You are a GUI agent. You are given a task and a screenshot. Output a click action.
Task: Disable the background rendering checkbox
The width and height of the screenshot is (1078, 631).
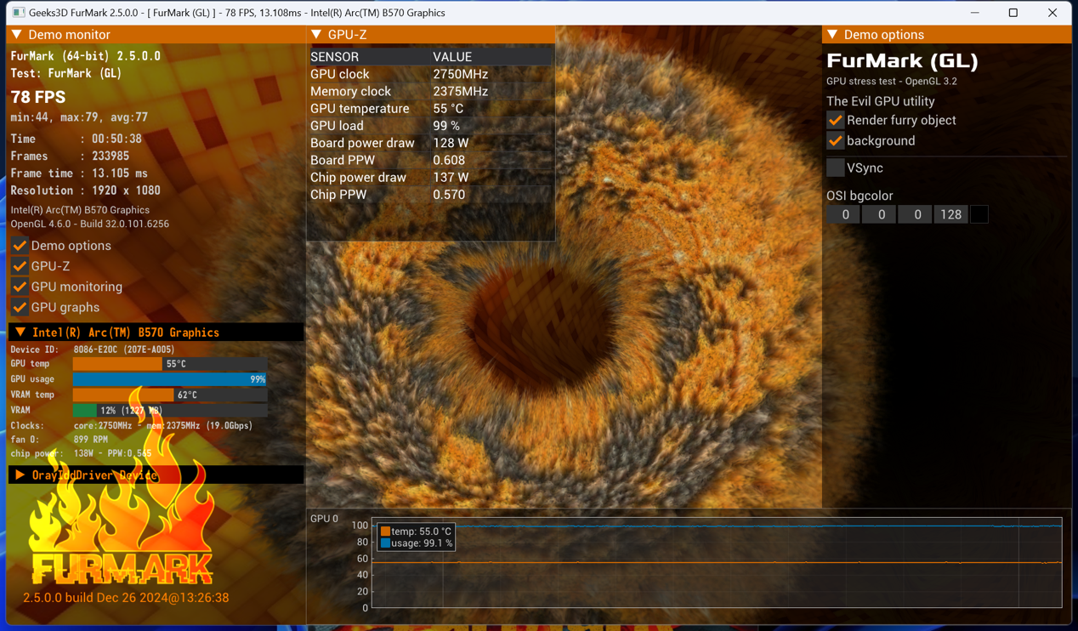[835, 141]
